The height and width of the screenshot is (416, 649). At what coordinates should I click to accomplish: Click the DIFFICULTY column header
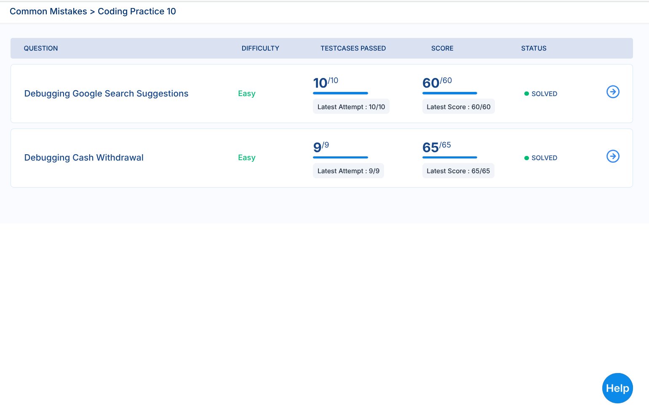[260, 48]
